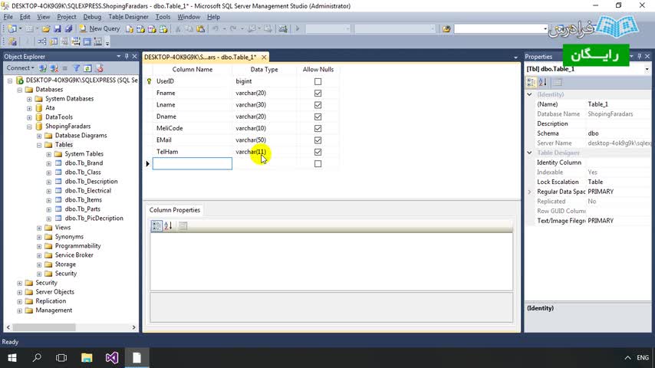Expand the Regular Data Space Specification property

529,192
